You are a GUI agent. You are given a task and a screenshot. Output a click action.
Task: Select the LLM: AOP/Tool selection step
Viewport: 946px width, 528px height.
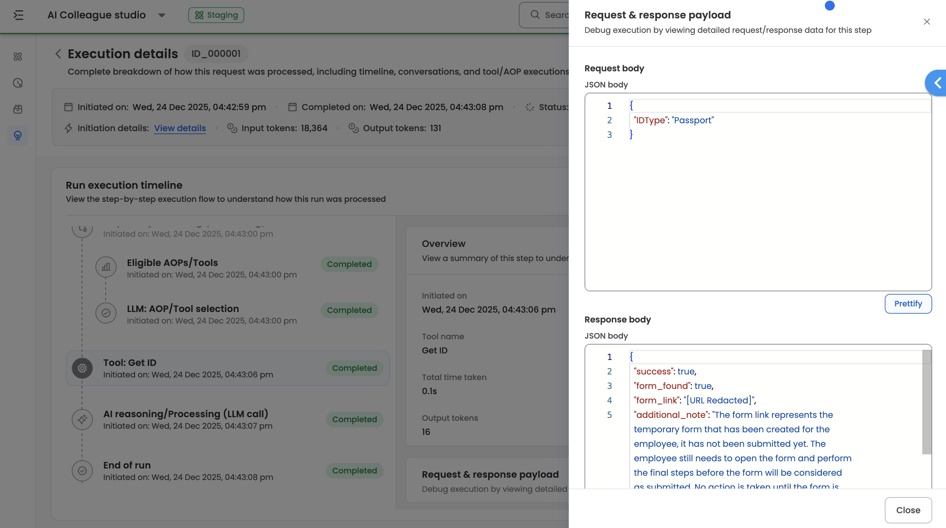237,314
